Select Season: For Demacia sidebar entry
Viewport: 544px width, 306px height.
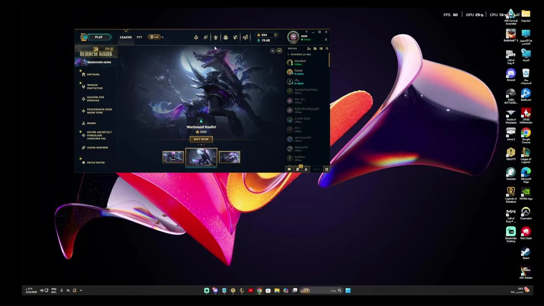click(x=96, y=99)
